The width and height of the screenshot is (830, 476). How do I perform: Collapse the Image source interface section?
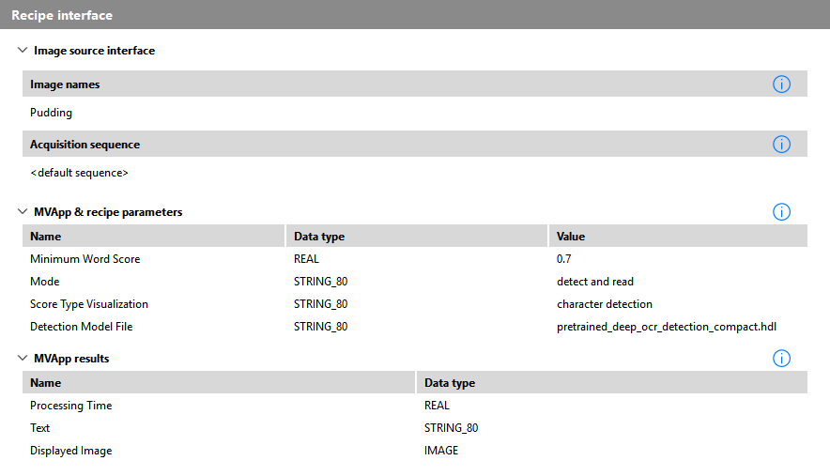click(23, 51)
